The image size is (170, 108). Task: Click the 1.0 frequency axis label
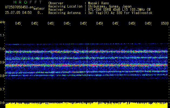(x=2, y=49)
